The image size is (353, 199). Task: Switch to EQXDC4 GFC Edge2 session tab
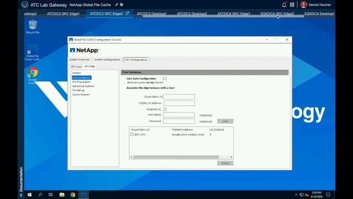[277, 14]
